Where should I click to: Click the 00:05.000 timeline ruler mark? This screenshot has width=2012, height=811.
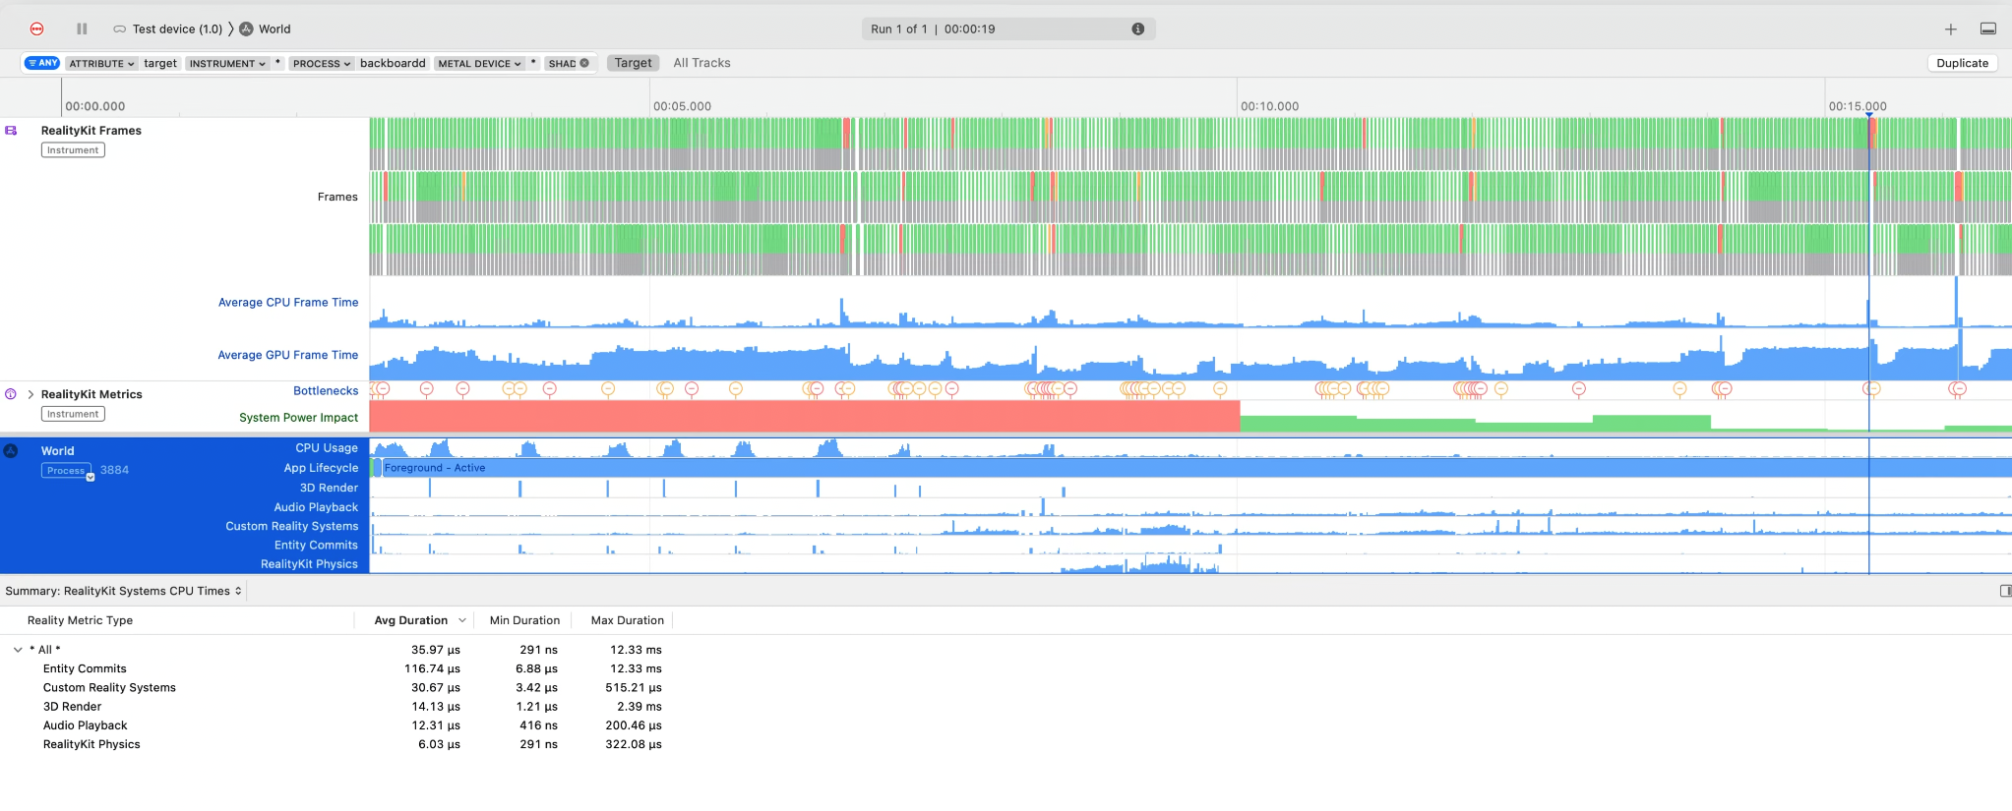coord(682,106)
